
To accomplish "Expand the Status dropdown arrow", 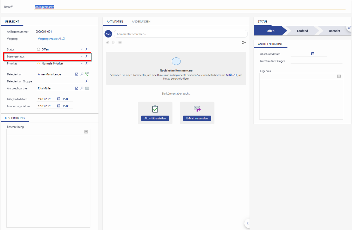I will [x=82, y=49].
